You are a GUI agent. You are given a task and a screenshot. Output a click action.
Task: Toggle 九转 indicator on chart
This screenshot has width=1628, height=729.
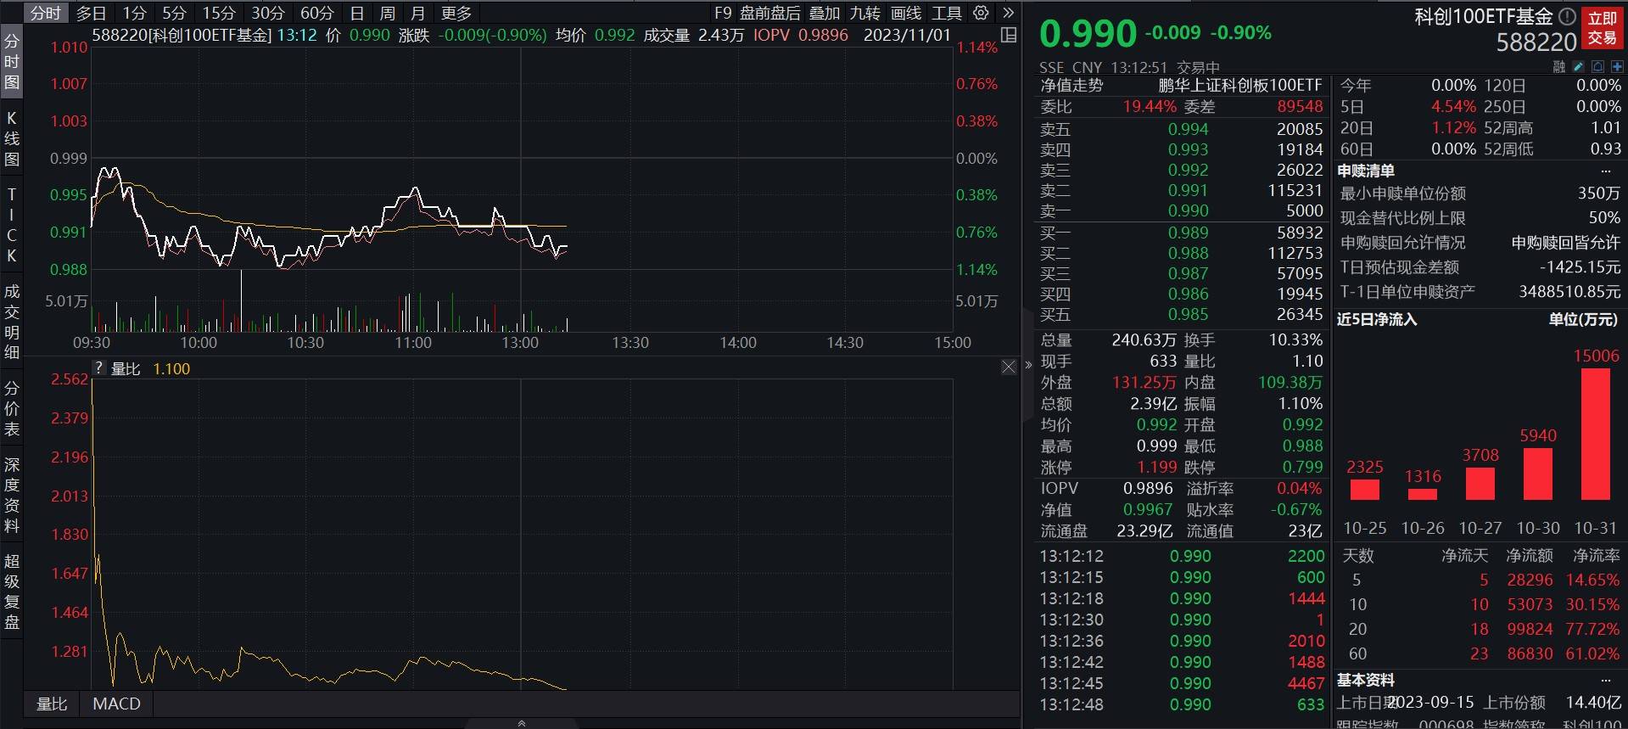pyautogui.click(x=864, y=13)
